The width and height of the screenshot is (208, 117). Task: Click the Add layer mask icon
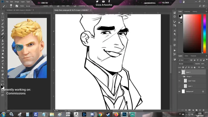(x=190, y=110)
